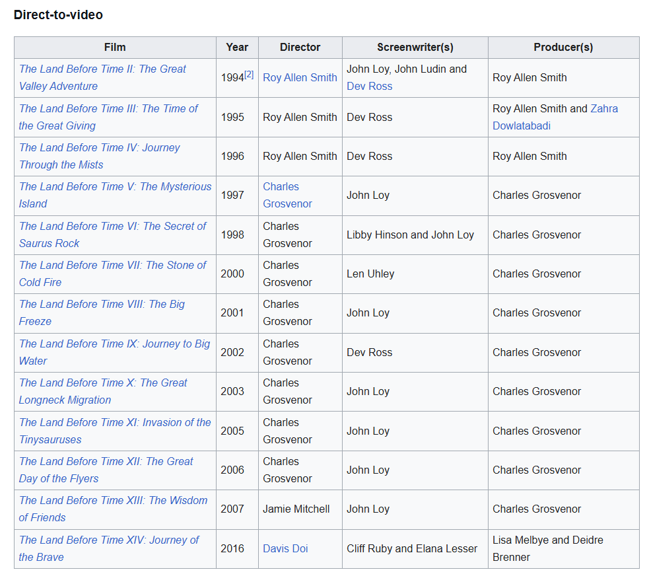Open The Land Before Time VI: The Secret of Saurus Rock link
This screenshot has width=647, height=584.
click(x=112, y=235)
